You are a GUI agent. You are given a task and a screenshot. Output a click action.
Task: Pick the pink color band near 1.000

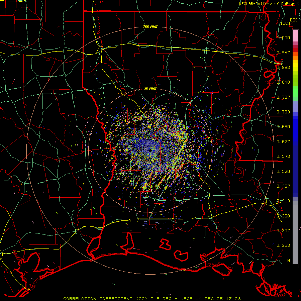(295, 35)
